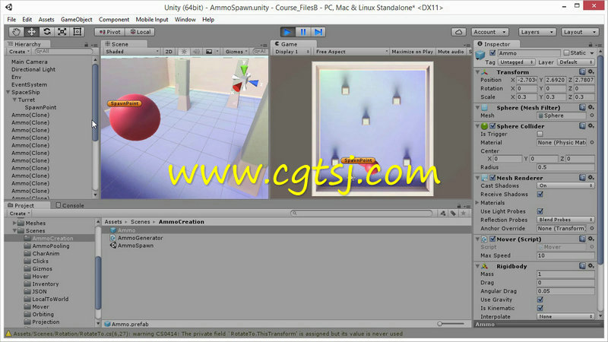Toggle Mesh Renderer enabled checkbox

point(492,178)
